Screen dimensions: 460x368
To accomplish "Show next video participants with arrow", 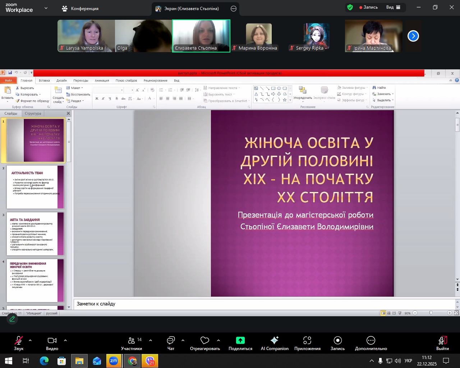I will [413, 36].
